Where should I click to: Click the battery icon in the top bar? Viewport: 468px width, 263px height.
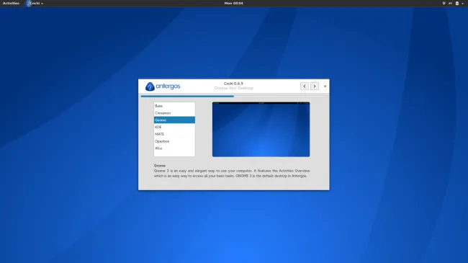coord(457,4)
